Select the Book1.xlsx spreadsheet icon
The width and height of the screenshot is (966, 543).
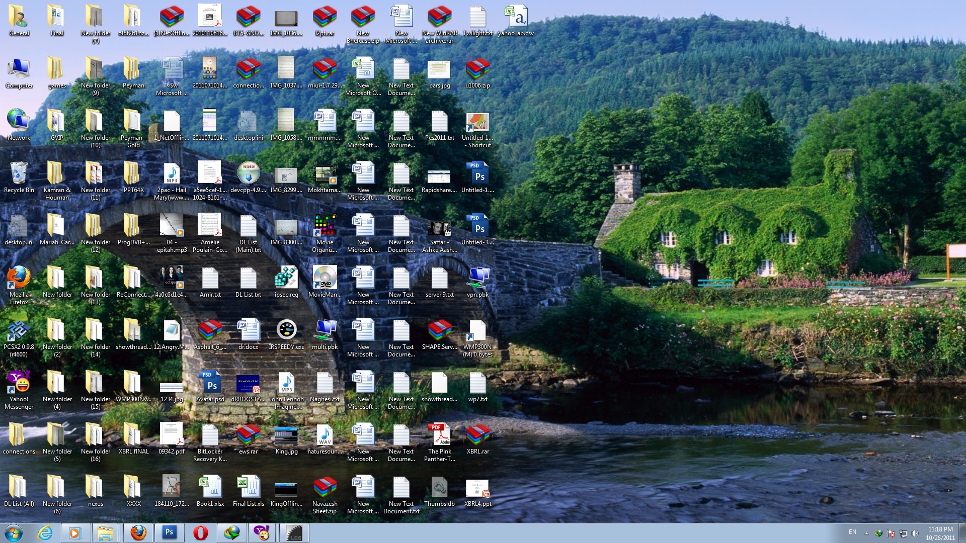[x=210, y=491]
